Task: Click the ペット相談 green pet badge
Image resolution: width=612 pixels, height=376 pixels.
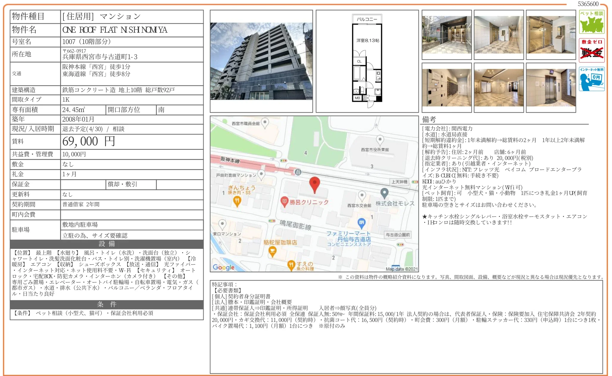Action: (591, 22)
